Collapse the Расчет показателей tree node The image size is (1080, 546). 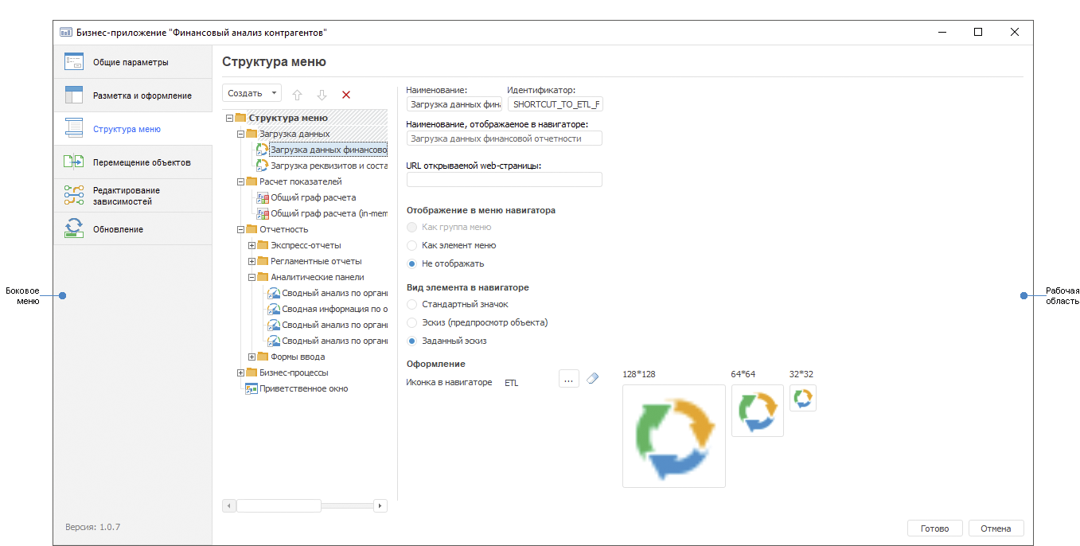[x=241, y=181]
